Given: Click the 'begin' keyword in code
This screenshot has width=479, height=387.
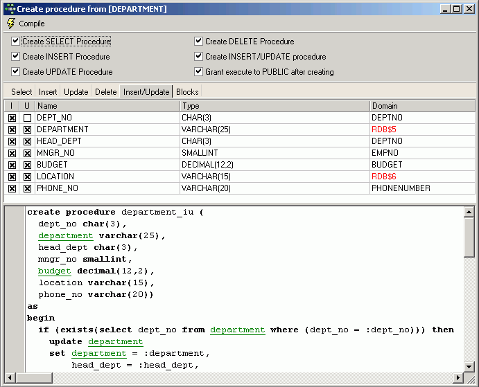Looking at the screenshot, I should coord(41,318).
